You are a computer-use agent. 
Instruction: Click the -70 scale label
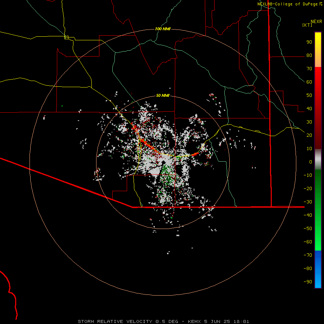pyautogui.click(x=308, y=255)
